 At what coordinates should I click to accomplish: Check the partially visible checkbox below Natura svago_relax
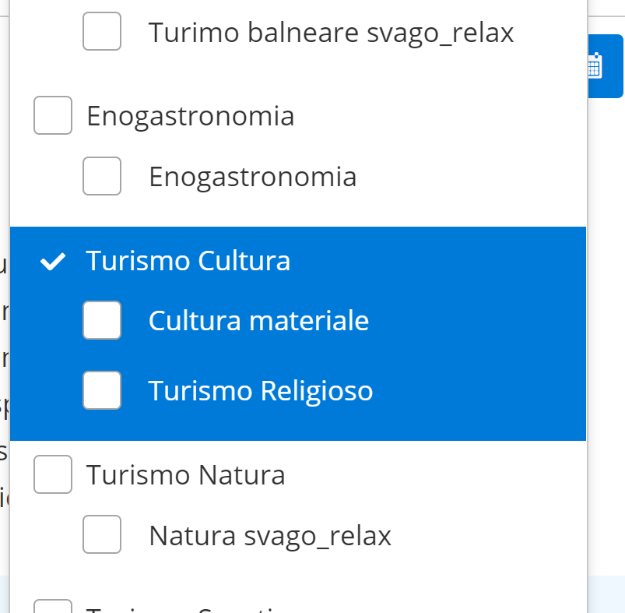[53, 606]
